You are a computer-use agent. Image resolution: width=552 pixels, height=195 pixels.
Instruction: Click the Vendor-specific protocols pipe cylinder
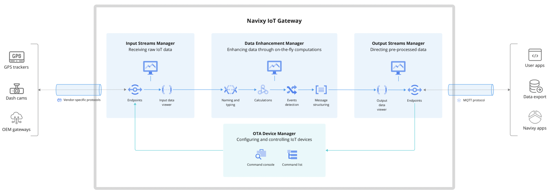pos(79,90)
